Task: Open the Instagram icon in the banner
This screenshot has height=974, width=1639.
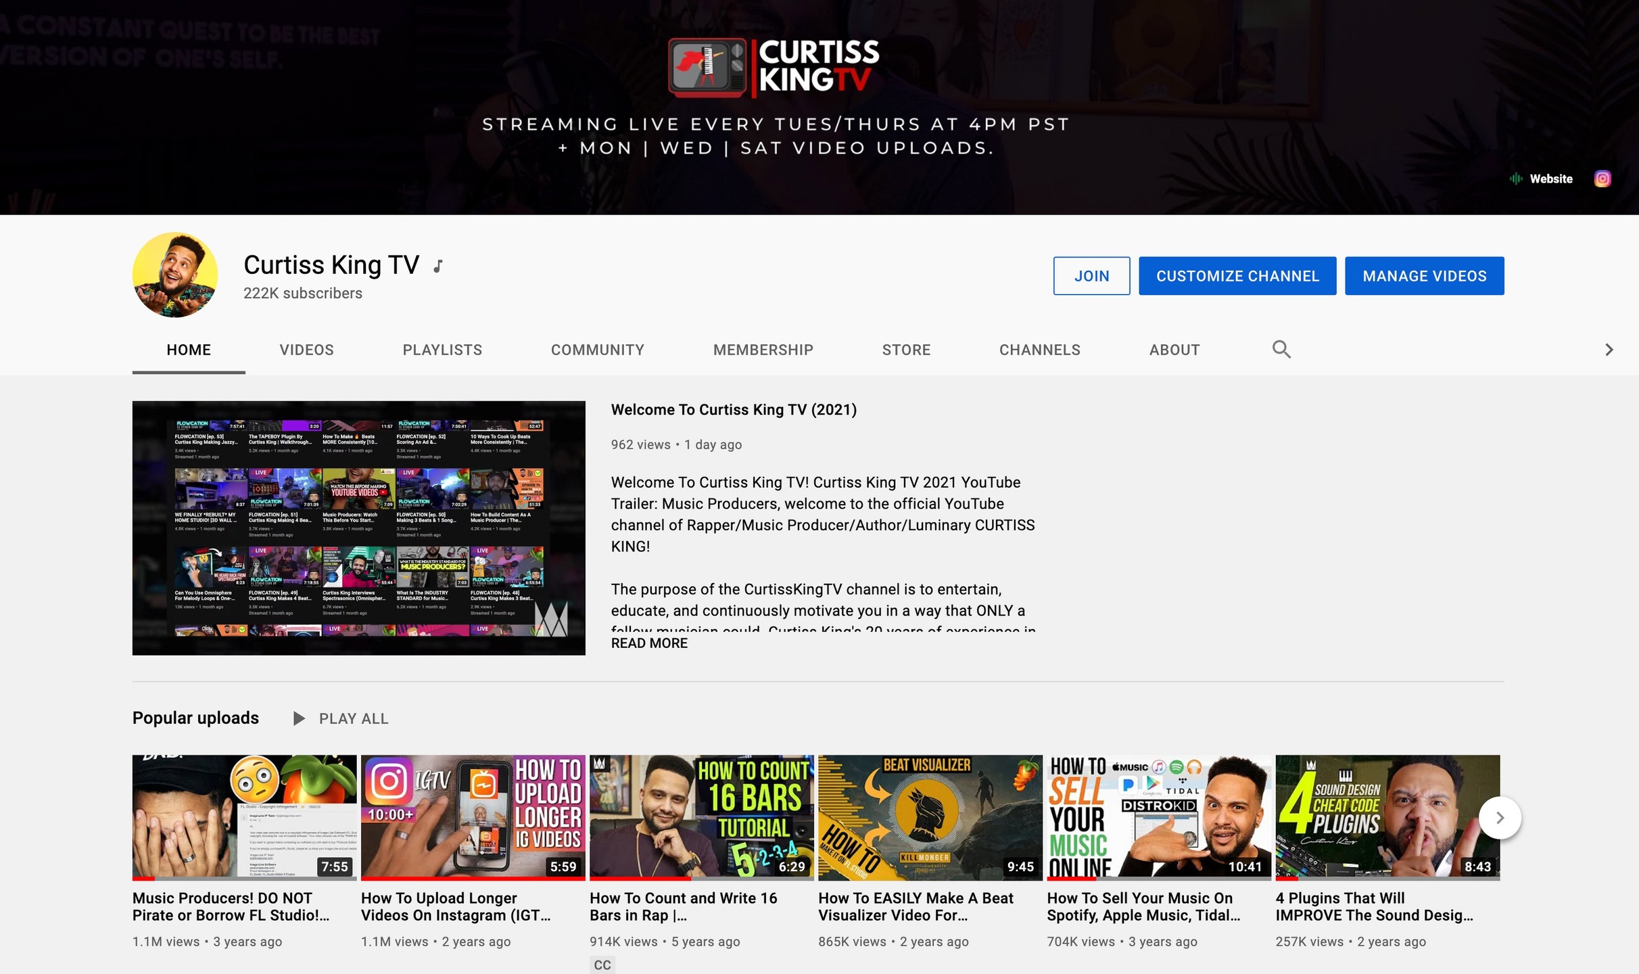Action: pos(1602,179)
